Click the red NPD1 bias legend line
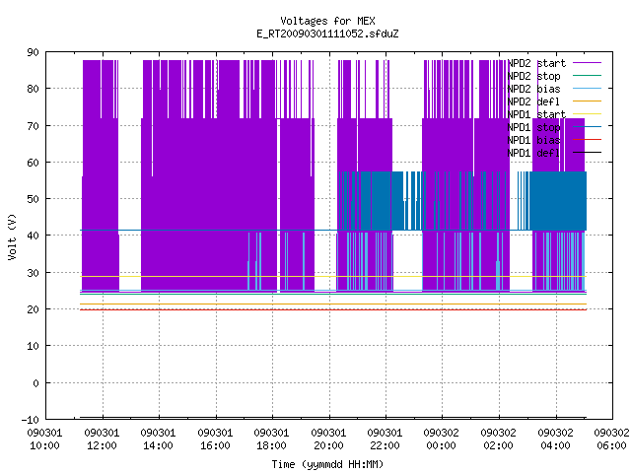Image resolution: width=631 pixels, height=473 pixels. [587, 140]
